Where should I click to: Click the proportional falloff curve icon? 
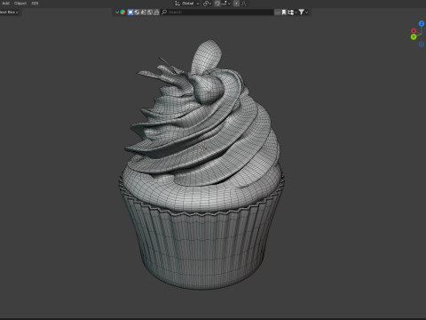tap(244, 4)
